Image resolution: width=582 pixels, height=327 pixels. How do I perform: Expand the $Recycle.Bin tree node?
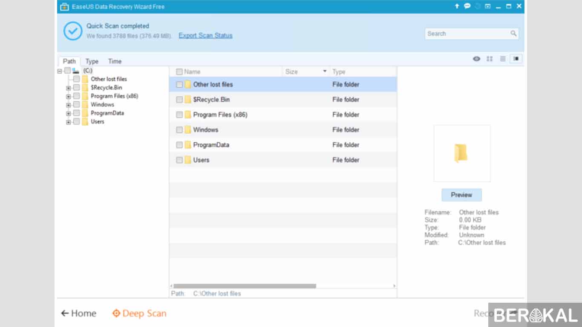(68, 88)
